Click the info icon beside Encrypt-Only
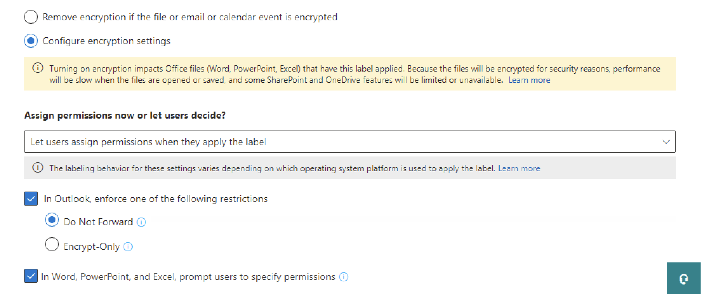Viewport: 702px width, 294px height. (x=128, y=247)
